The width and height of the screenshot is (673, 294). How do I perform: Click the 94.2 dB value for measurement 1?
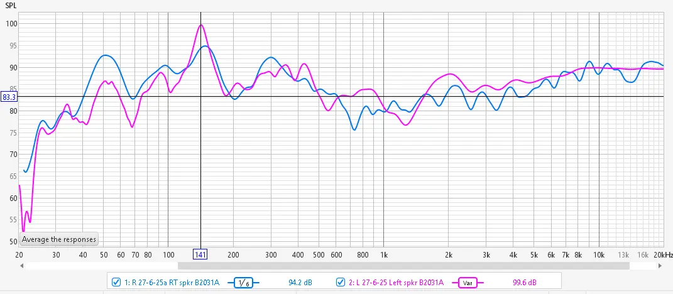tap(300, 283)
